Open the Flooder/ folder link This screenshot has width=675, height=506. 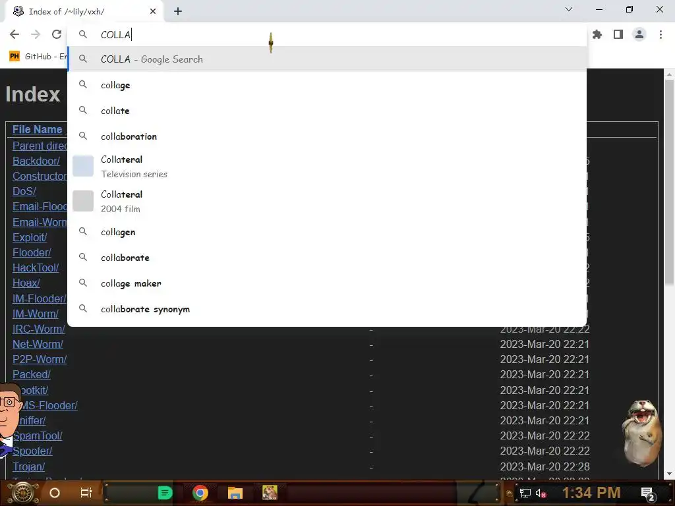click(32, 252)
